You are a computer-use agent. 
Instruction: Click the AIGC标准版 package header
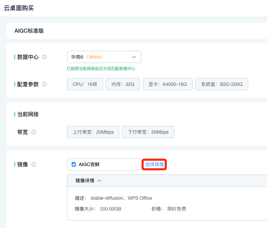click(29, 31)
